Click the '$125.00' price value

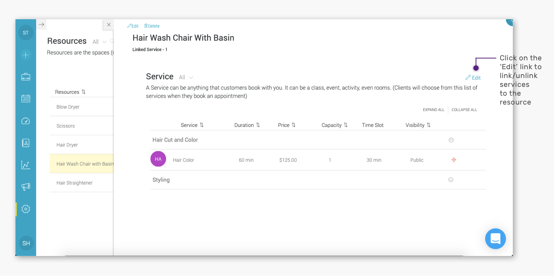click(288, 160)
